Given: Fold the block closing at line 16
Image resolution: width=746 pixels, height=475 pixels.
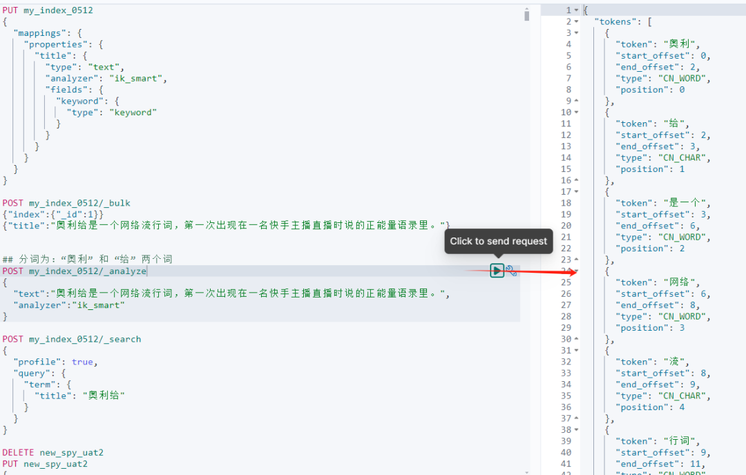Looking at the screenshot, I should [x=576, y=180].
